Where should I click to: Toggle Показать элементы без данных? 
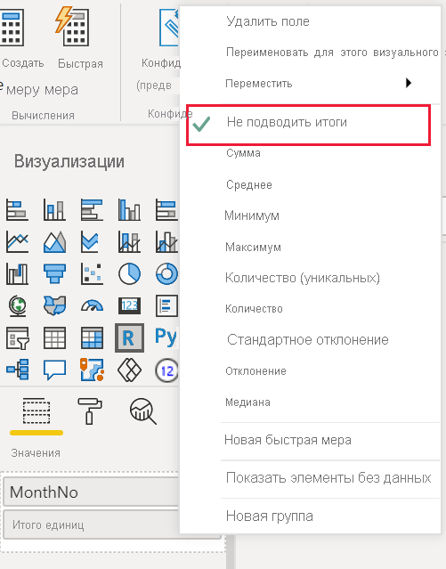point(328,478)
